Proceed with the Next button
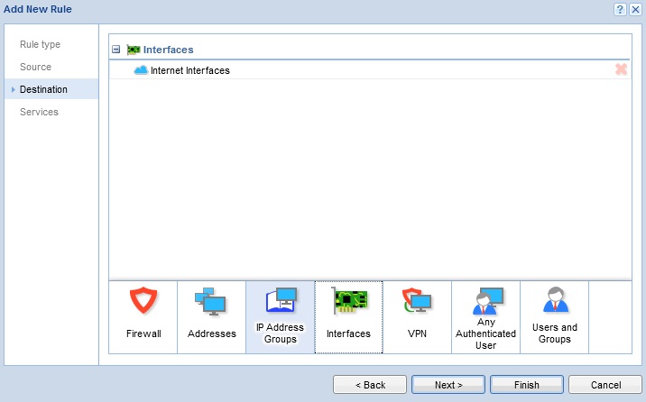 tap(448, 385)
